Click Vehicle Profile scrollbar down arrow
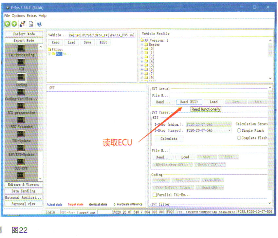The image size is (278, 238). click(270, 78)
